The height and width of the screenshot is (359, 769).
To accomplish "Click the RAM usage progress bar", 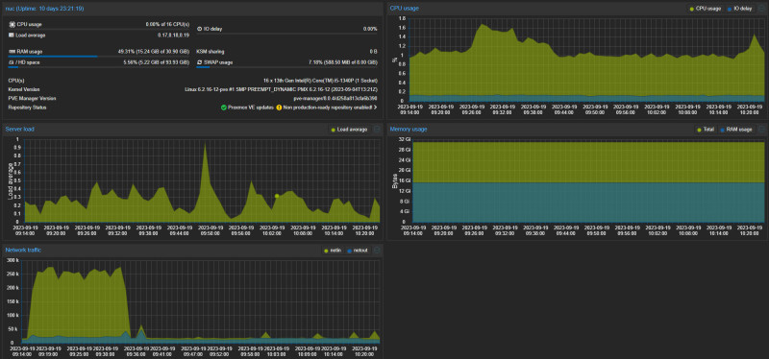I will click(99, 57).
